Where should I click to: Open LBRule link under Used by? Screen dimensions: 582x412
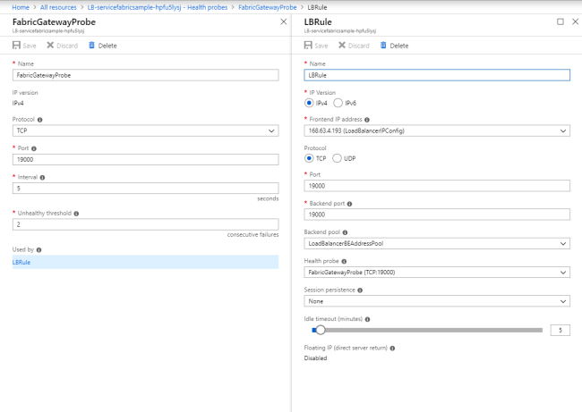point(21,263)
